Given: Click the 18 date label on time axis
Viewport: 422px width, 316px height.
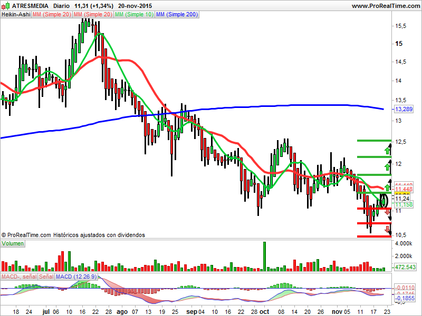Looking at the screenshot, I should pyautogui.click(x=16, y=312).
